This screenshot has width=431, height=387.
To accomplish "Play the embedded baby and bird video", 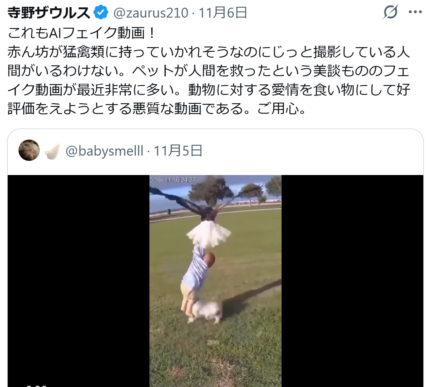I will [215, 281].
